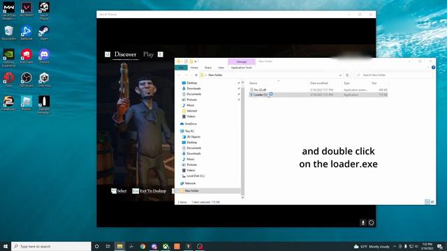The height and width of the screenshot is (251, 447).
Task: Open the Home ribbon tab
Action: (194, 68)
